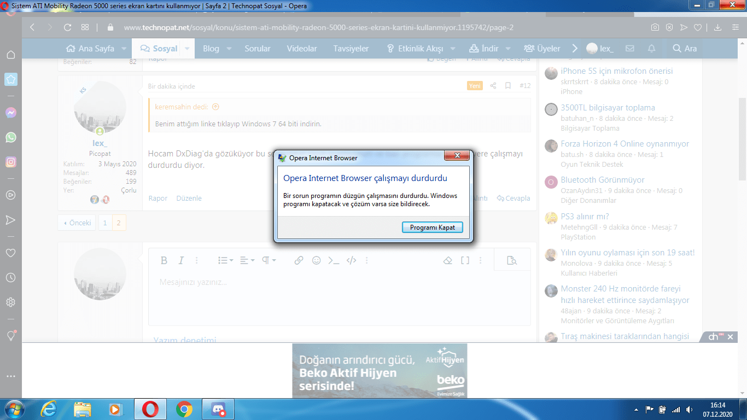Open the Üyeler navigation item
This screenshot has height=420, width=747.
point(542,49)
